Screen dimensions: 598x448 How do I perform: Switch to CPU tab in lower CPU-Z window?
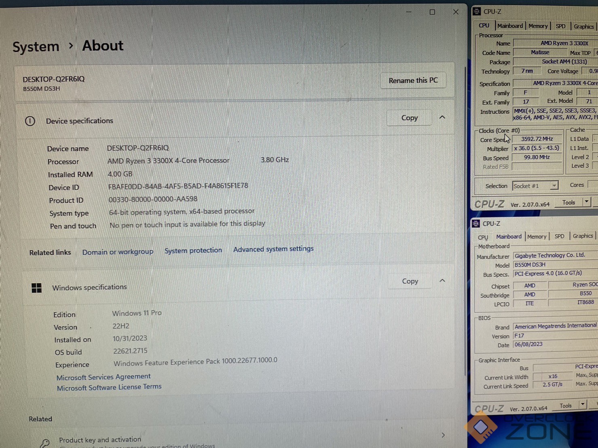[483, 237]
